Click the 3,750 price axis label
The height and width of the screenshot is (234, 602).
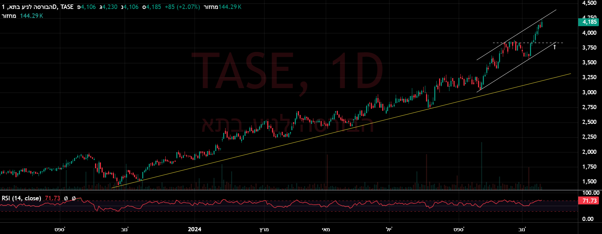point(589,48)
